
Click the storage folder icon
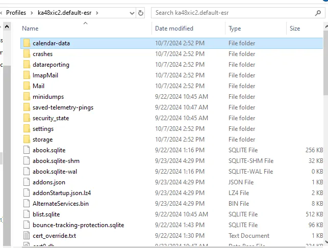coord(27,139)
